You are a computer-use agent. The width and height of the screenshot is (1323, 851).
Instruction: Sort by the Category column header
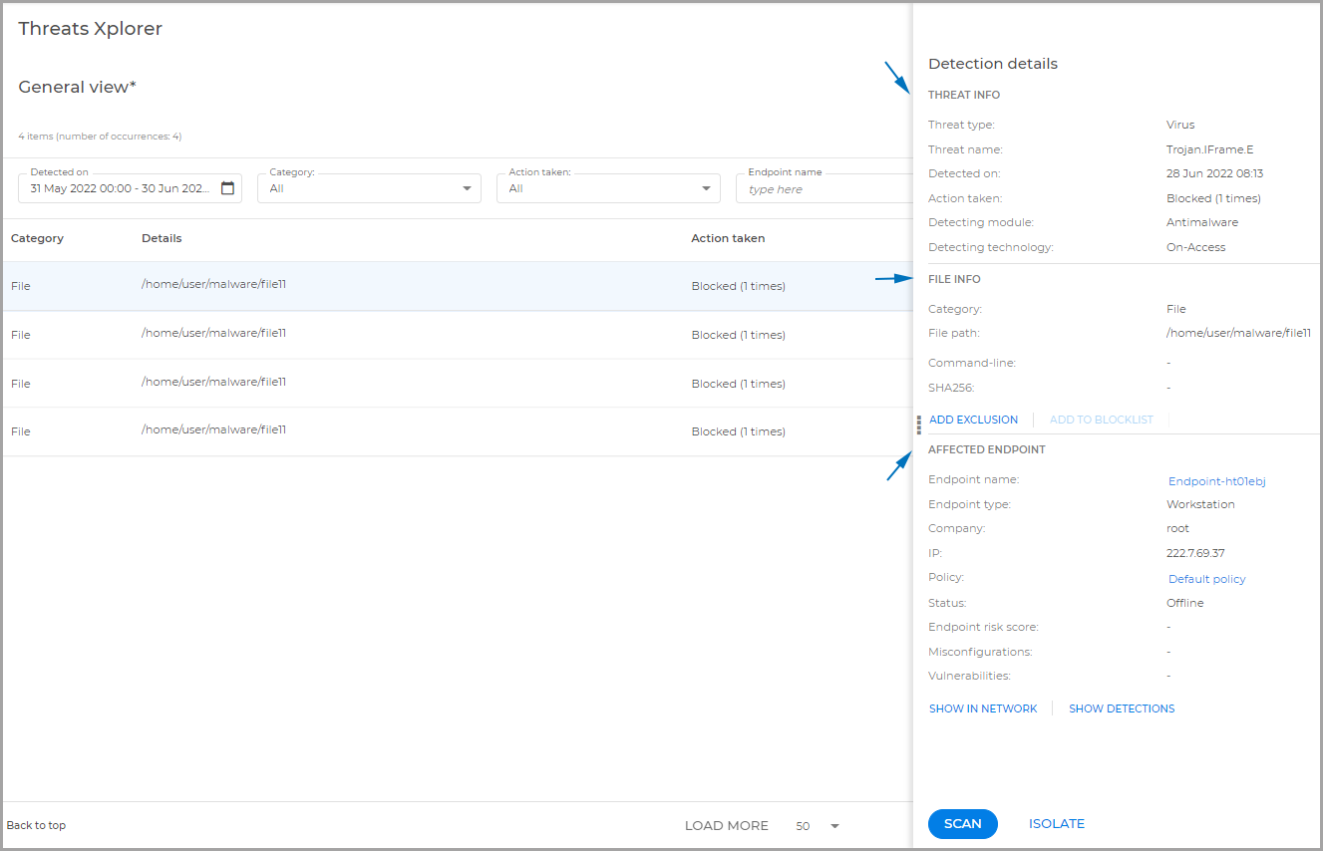(x=37, y=238)
